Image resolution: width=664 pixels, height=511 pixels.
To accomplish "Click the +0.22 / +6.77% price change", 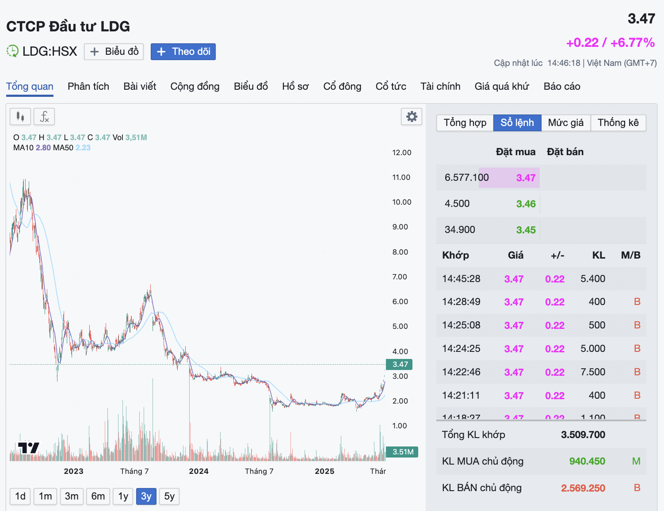I will tap(611, 42).
